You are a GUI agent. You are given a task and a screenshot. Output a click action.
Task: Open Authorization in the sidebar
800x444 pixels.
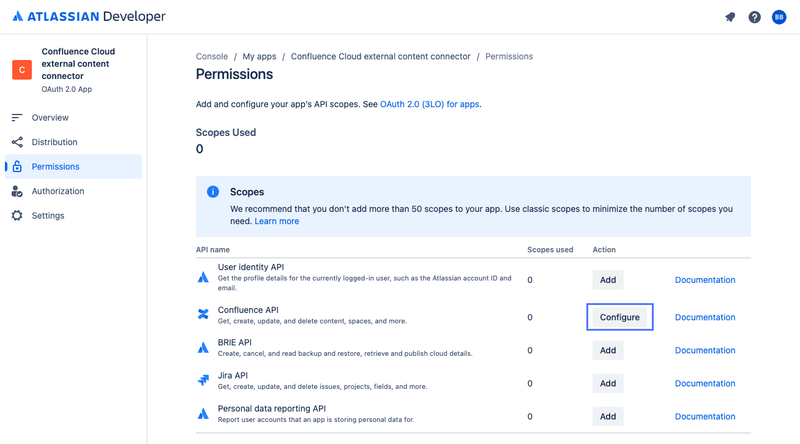coord(73,191)
